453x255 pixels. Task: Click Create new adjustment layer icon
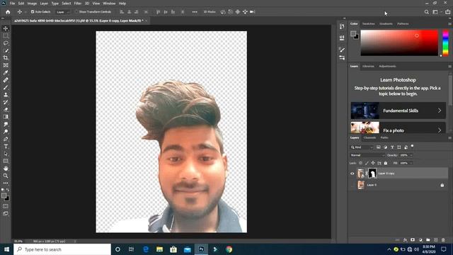(x=420, y=240)
